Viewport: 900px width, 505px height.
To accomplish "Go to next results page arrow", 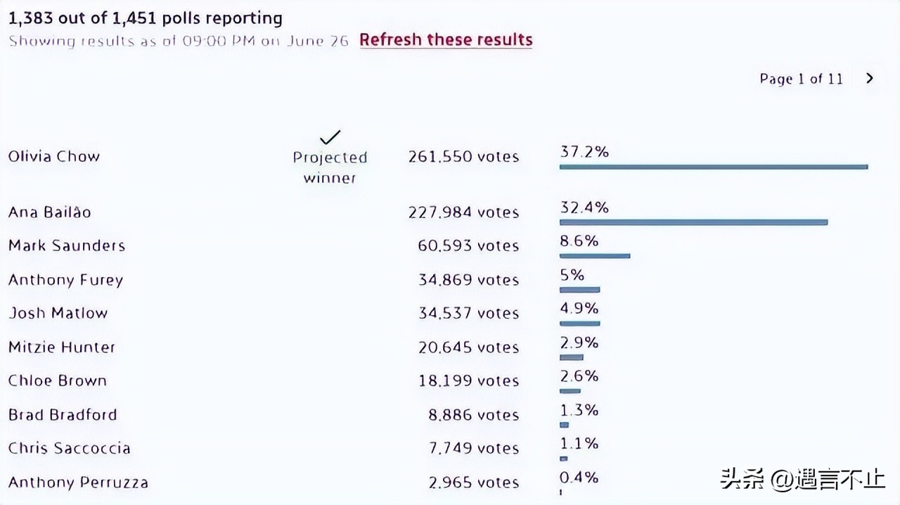I will point(870,79).
